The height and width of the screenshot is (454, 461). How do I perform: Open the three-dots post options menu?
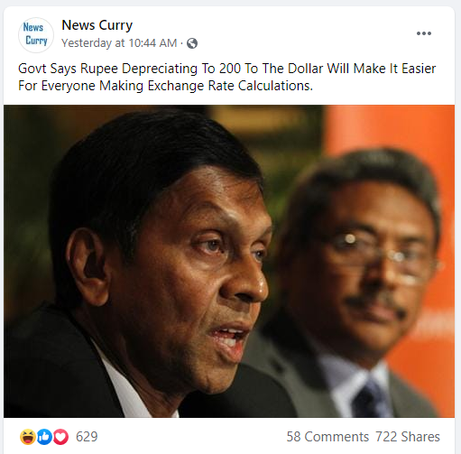424,33
